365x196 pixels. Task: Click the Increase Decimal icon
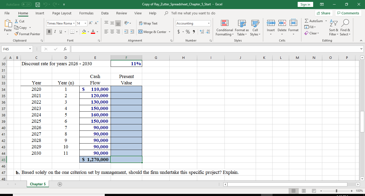tap(202, 32)
